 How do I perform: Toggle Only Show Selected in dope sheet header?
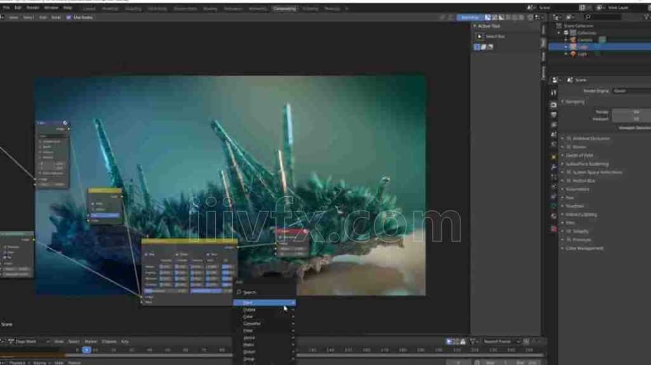[x=449, y=342]
